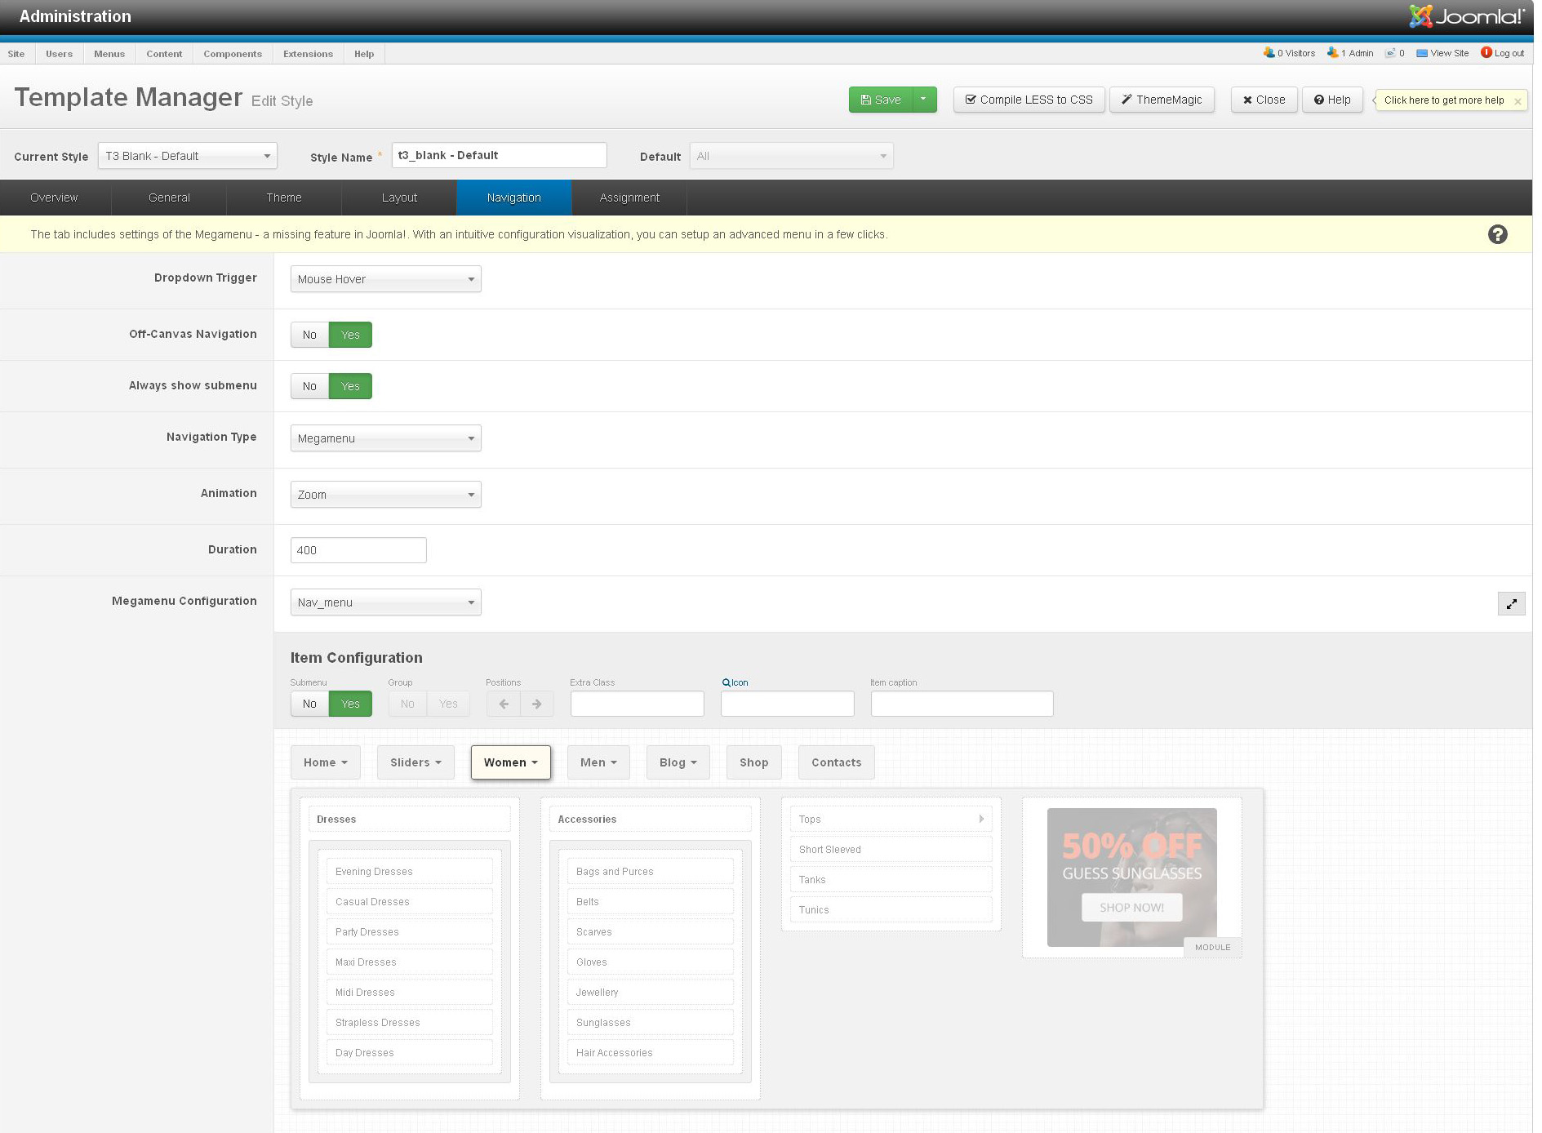The width and height of the screenshot is (1542, 1133).
Task: Switch to the Layout tab
Action: pos(399,198)
